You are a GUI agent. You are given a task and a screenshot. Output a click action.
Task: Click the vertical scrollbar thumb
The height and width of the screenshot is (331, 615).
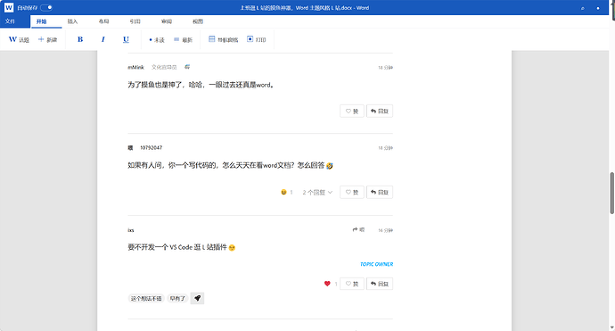[611, 193]
